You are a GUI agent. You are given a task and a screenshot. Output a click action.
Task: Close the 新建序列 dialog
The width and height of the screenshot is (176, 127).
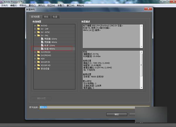[x=148, y=9]
